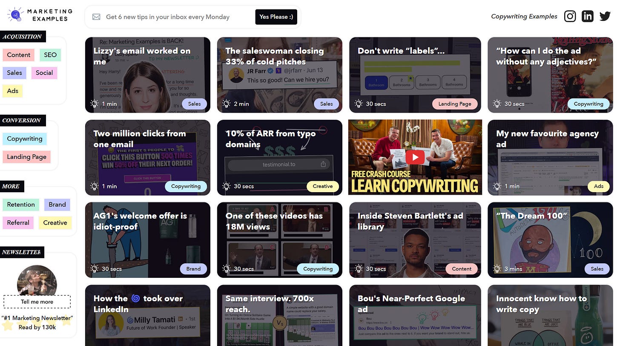Open 'How the took over LinkedIn' card
620x346 pixels.
[148, 315]
